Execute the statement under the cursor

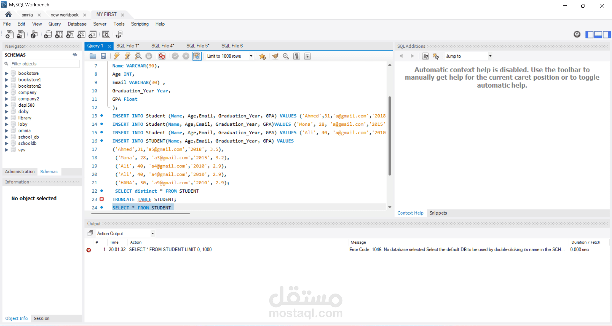click(128, 56)
